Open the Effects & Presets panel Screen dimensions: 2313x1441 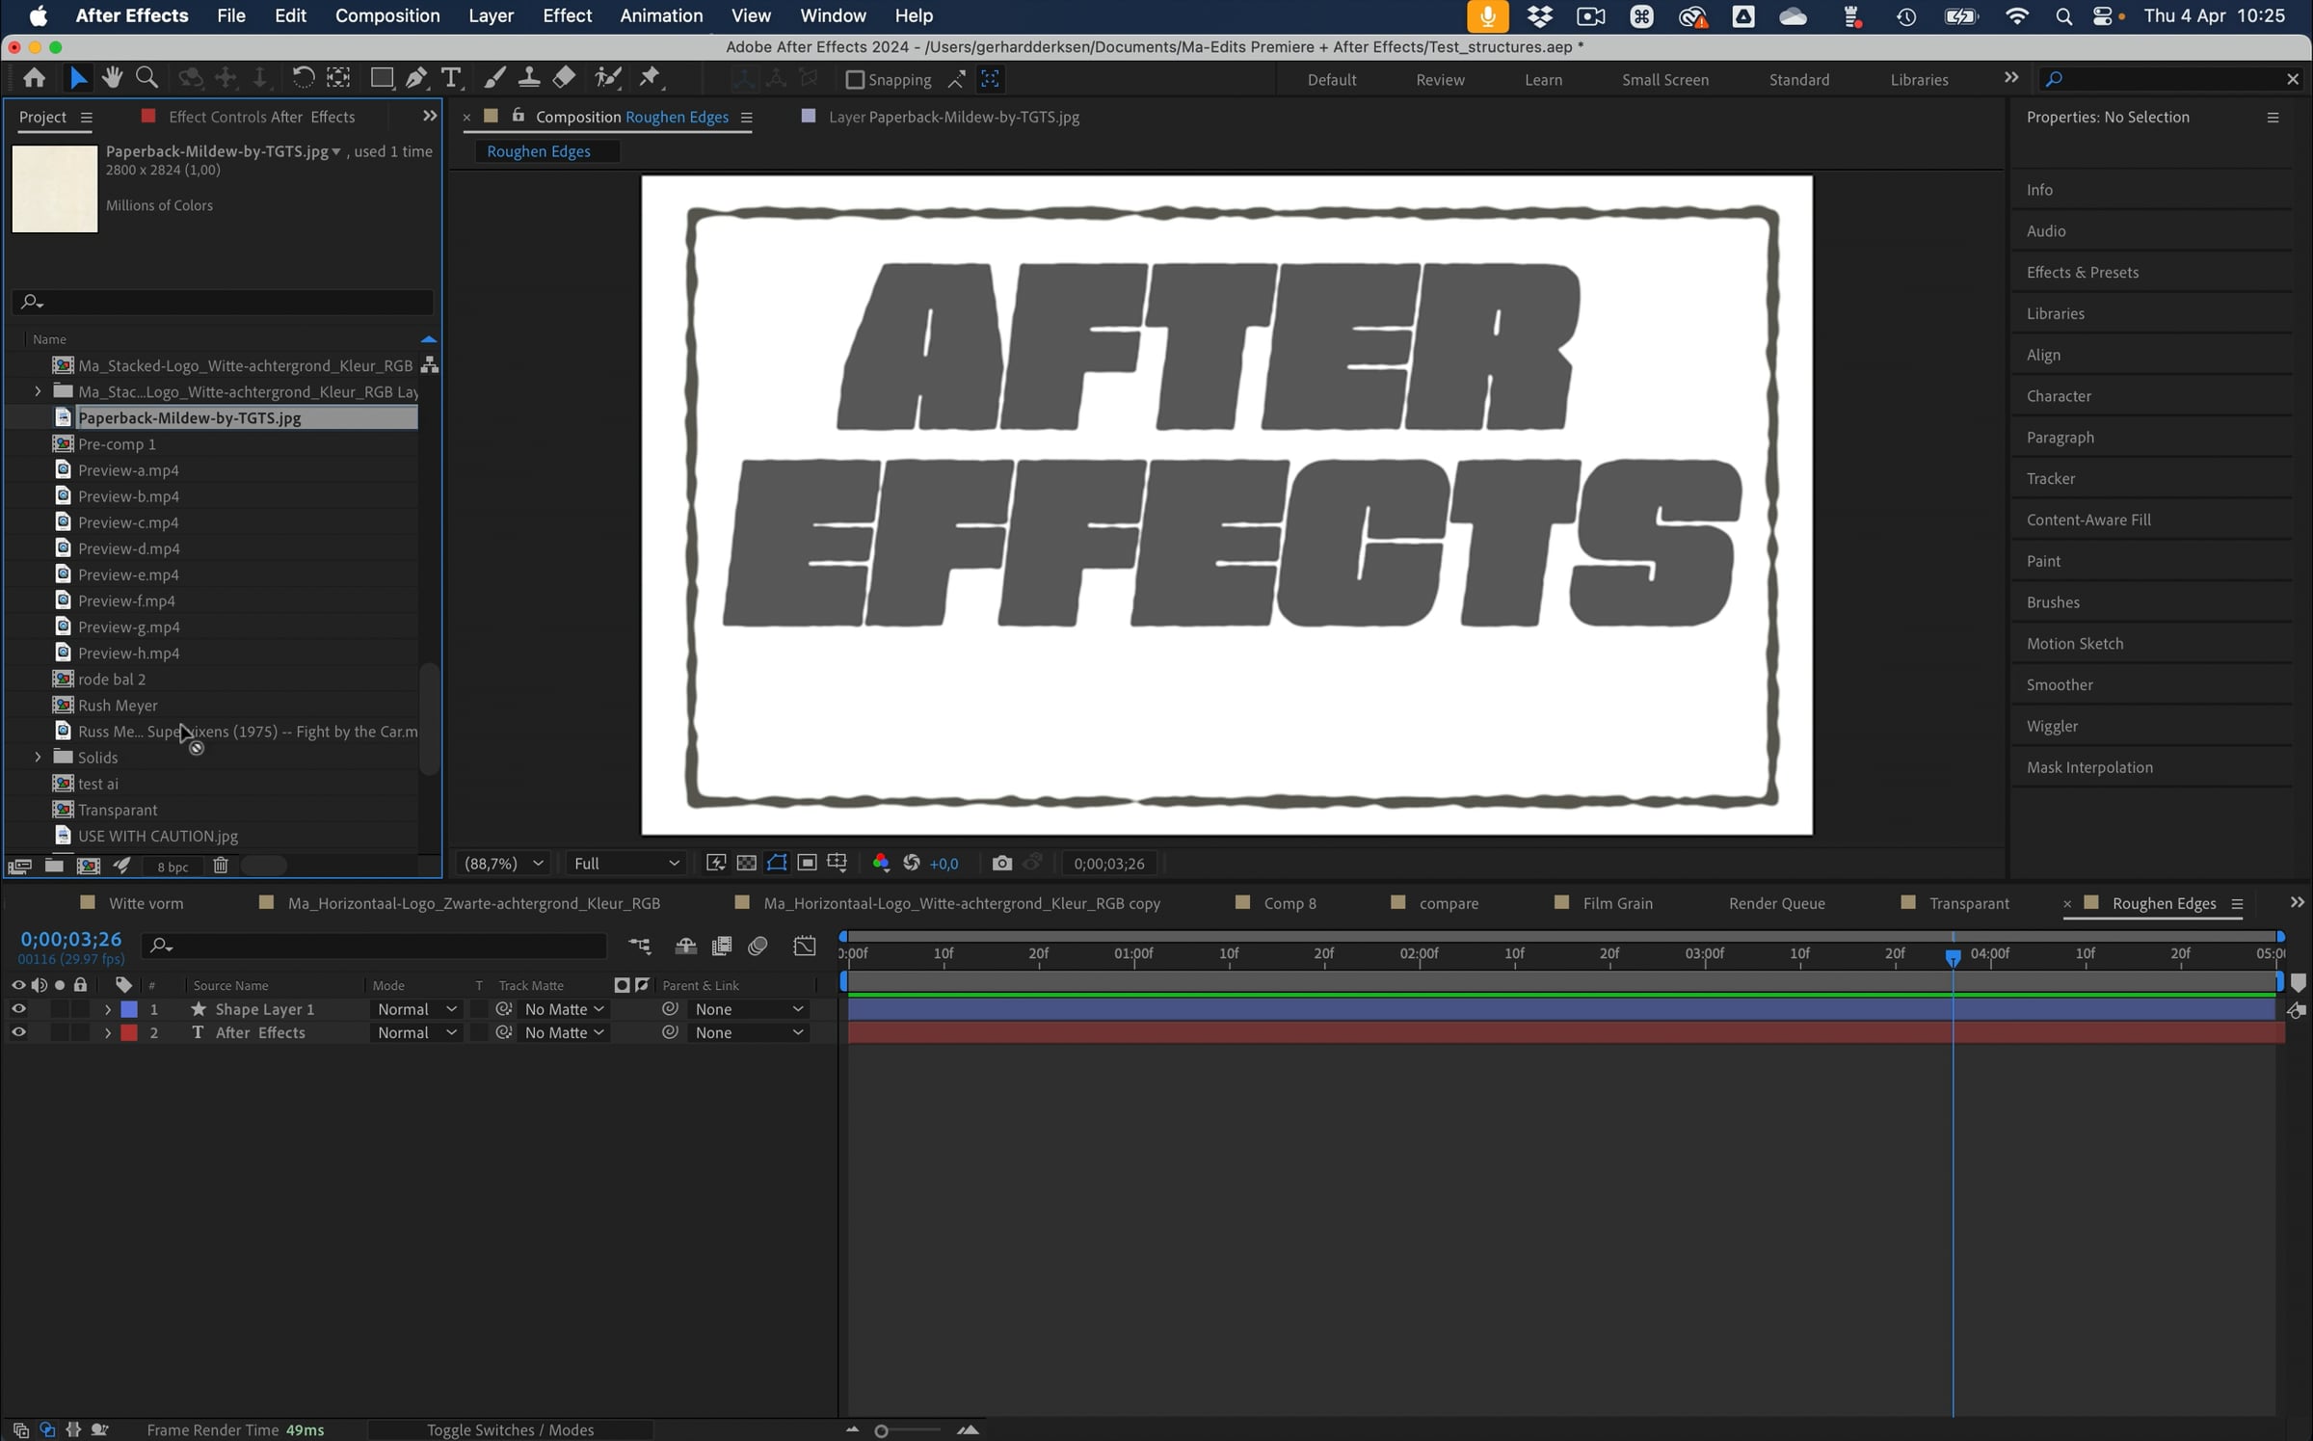pyautogui.click(x=2082, y=272)
